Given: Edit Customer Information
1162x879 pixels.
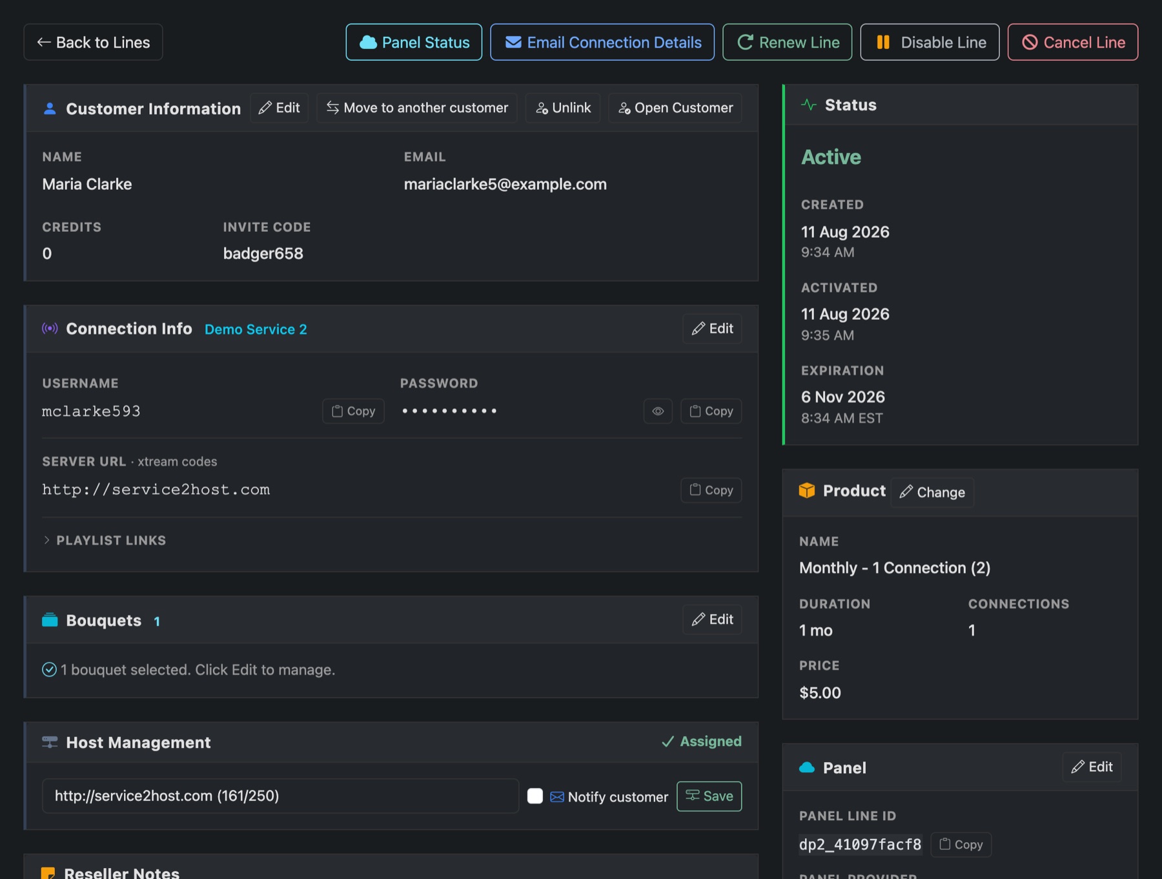Looking at the screenshot, I should (280, 108).
